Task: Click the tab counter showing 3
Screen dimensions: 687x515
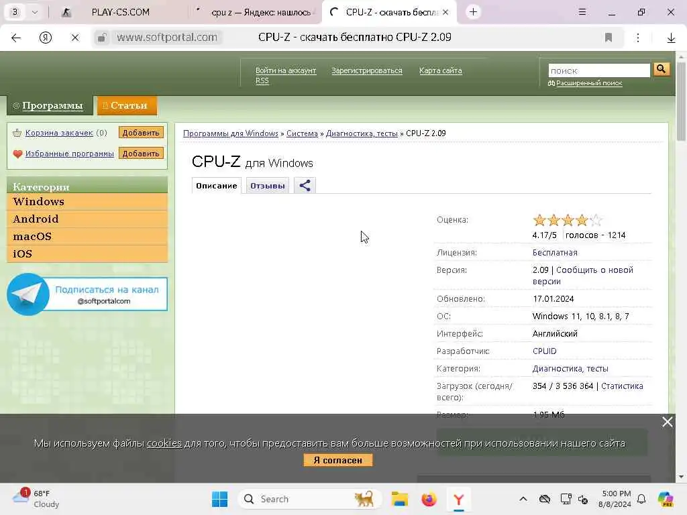Action: (x=15, y=12)
